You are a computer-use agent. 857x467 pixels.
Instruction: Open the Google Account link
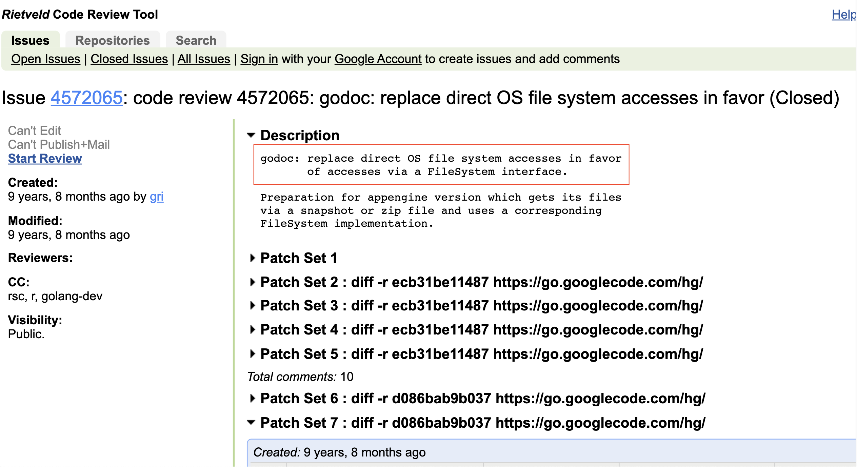pyautogui.click(x=378, y=59)
